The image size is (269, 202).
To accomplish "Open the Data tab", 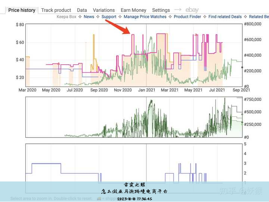I will pos(82,10).
